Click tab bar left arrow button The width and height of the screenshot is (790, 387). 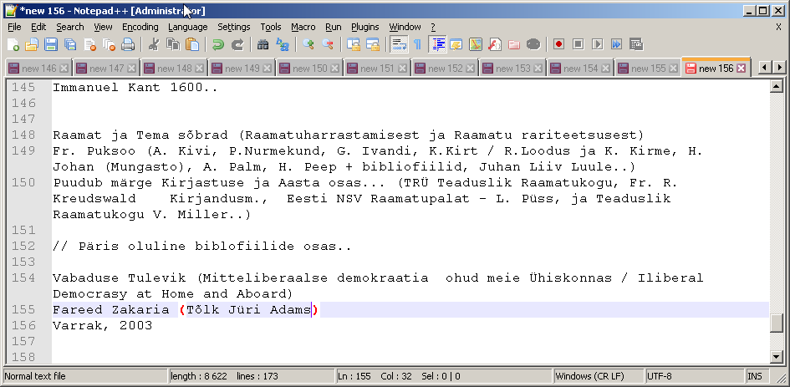(x=764, y=68)
